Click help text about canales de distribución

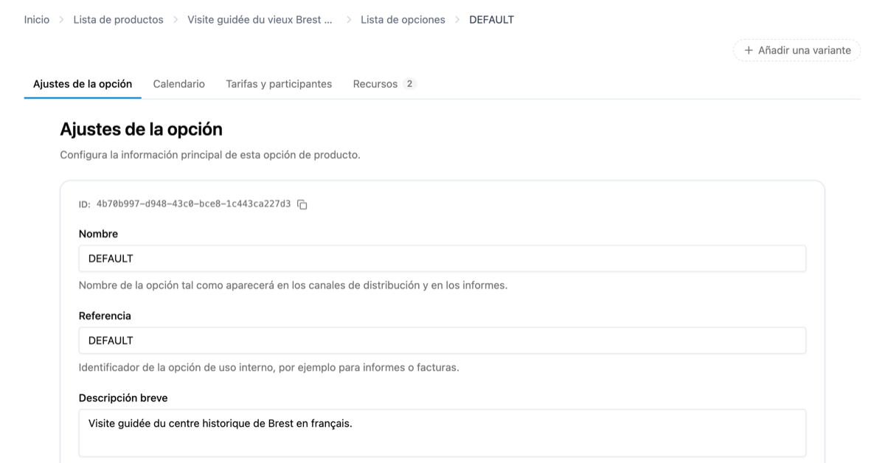pyautogui.click(x=293, y=285)
